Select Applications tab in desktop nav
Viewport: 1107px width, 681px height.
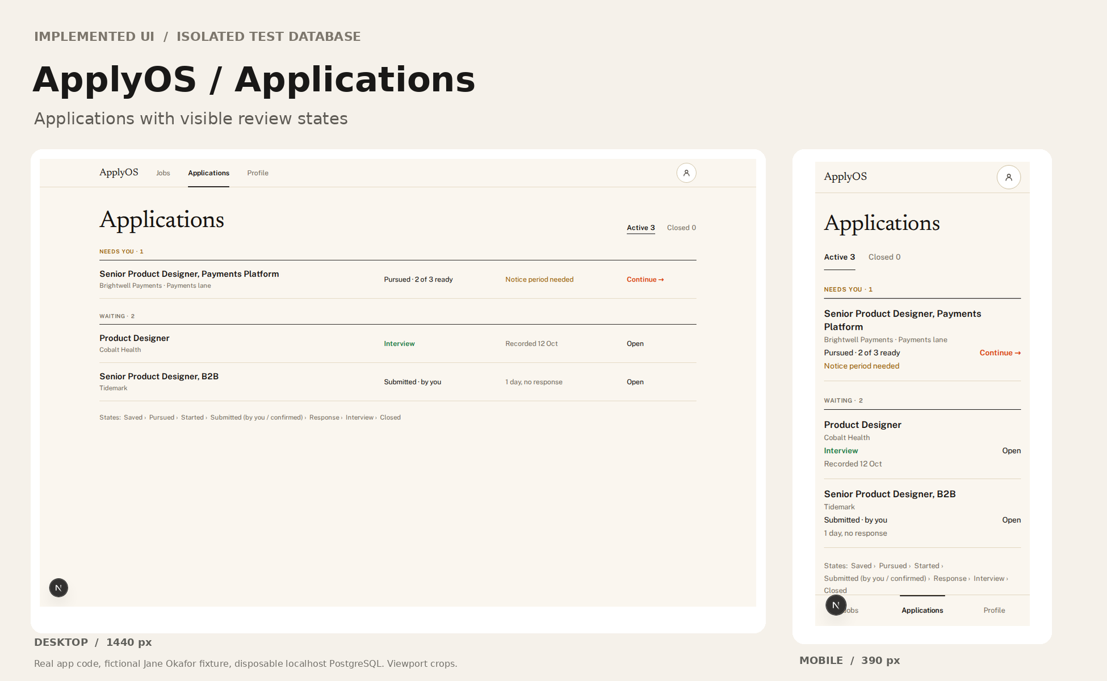209,173
